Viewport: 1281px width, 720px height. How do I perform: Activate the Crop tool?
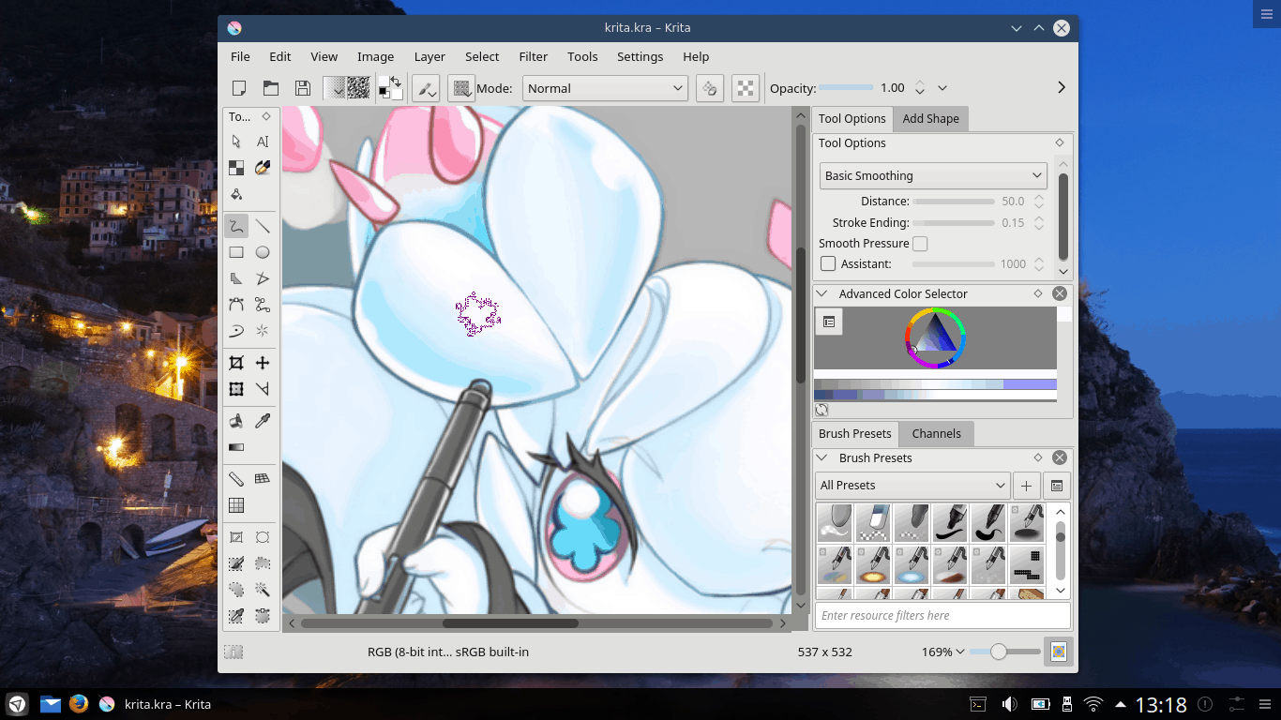(236, 363)
